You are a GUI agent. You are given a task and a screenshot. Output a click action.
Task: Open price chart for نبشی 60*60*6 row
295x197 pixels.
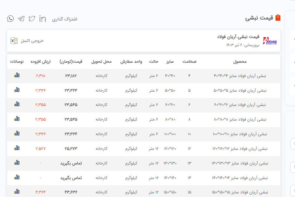coord(17,104)
